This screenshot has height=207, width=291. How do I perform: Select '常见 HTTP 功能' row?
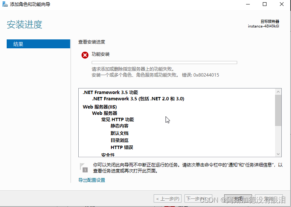[117, 120]
